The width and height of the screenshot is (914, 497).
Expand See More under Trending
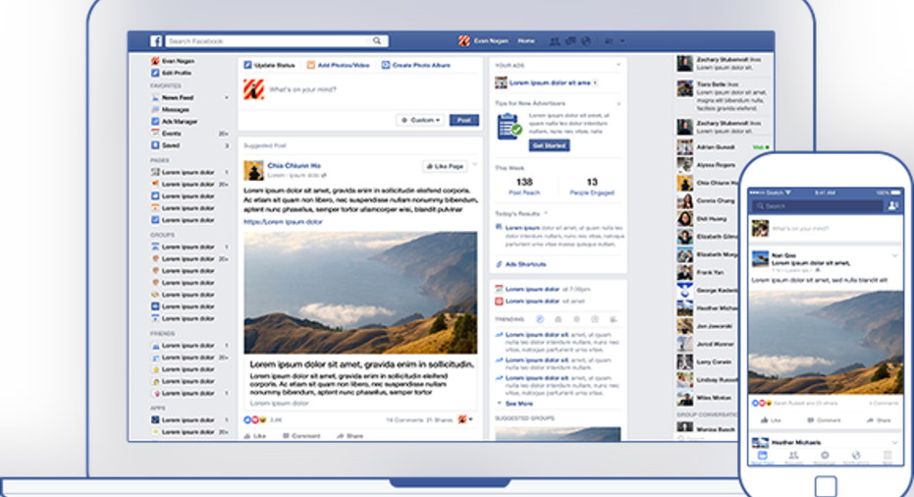517,404
